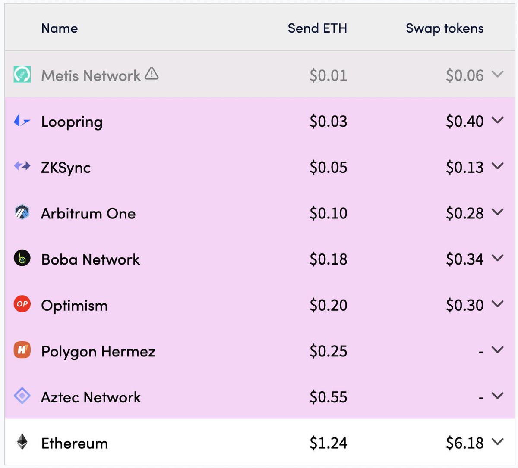Click the ZKSync arrows logo

(22, 166)
